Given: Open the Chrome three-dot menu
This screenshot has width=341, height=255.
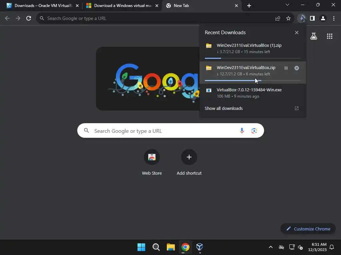Looking at the screenshot, I should 334,19.
